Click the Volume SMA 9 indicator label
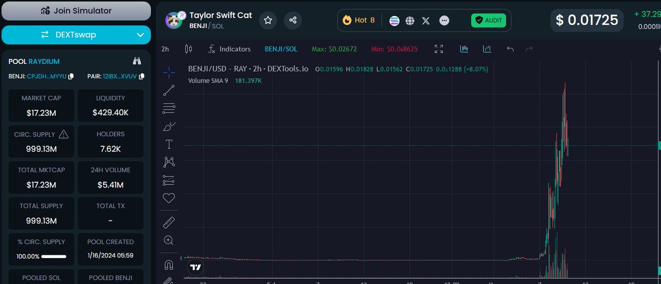This screenshot has height=284, width=661. point(209,81)
